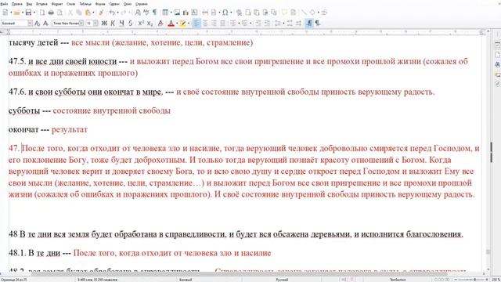This screenshot has height=282, width=501.
Task: Set left paragraph alignment
Action: (x=196, y=23)
